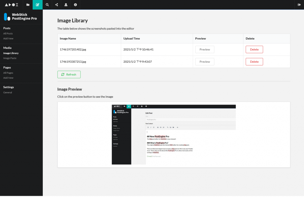304x197 pixels.
Task: Click the Media section heading
Action: click(x=7, y=48)
